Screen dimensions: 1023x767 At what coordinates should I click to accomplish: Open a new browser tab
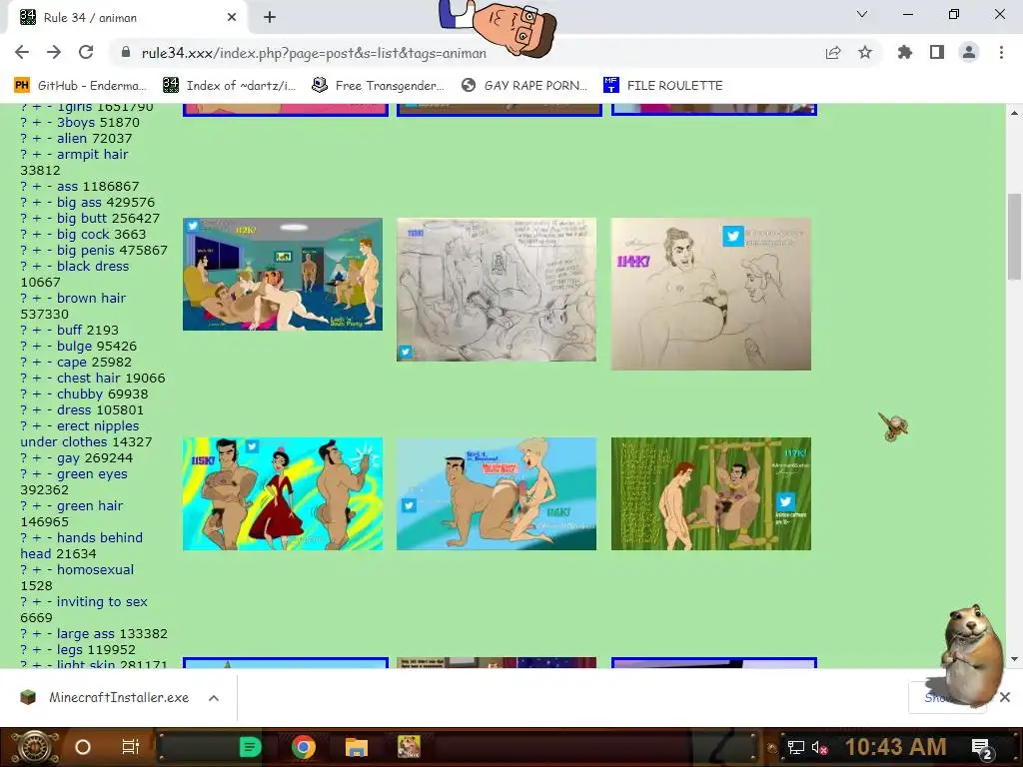(x=270, y=18)
